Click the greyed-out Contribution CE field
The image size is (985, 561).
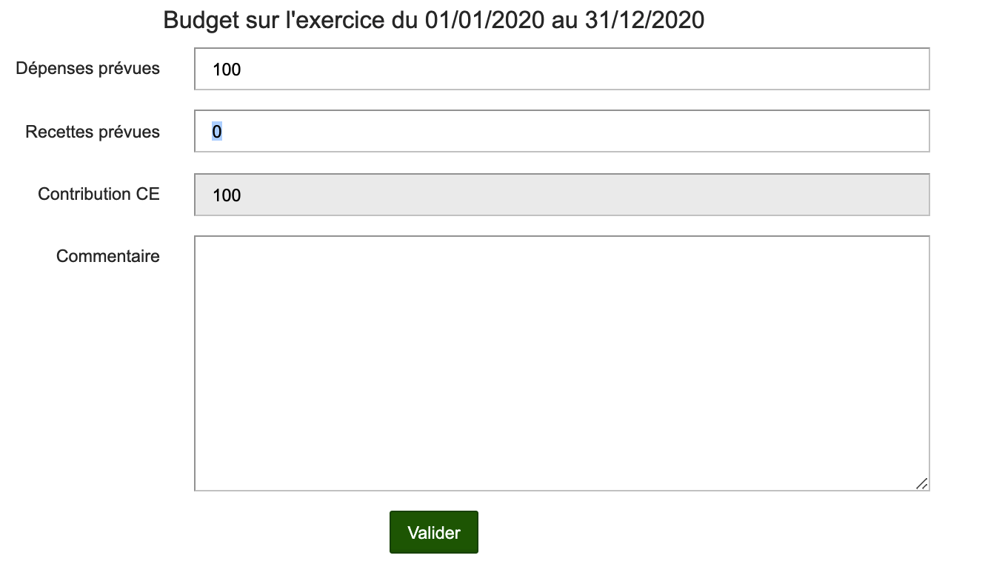click(561, 195)
